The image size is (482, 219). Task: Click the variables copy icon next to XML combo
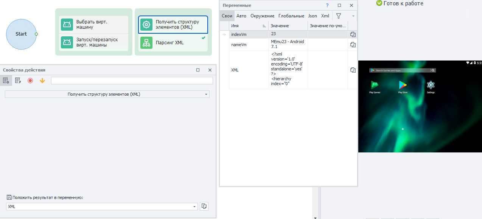[x=204, y=206]
